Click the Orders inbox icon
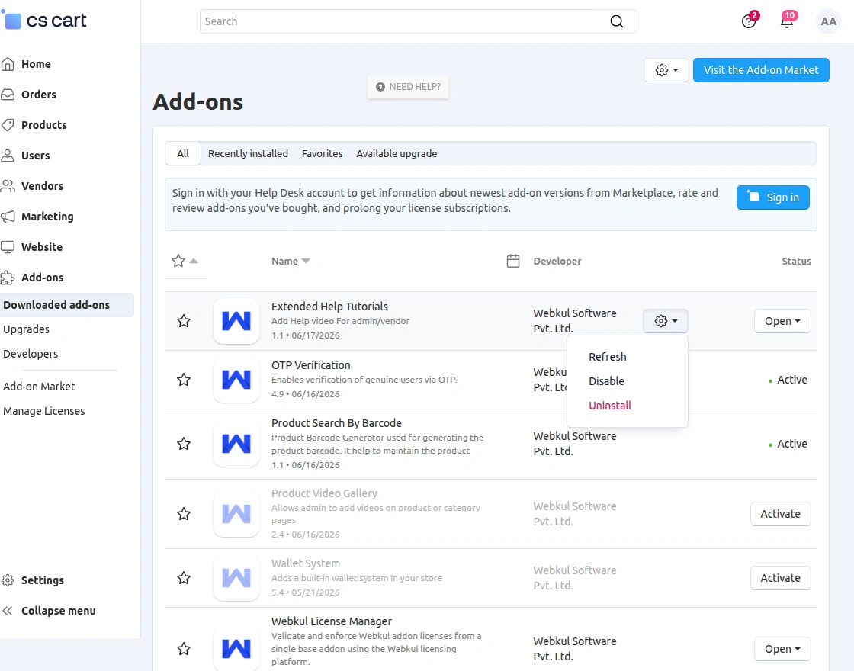The height and width of the screenshot is (671, 854). tap(8, 95)
